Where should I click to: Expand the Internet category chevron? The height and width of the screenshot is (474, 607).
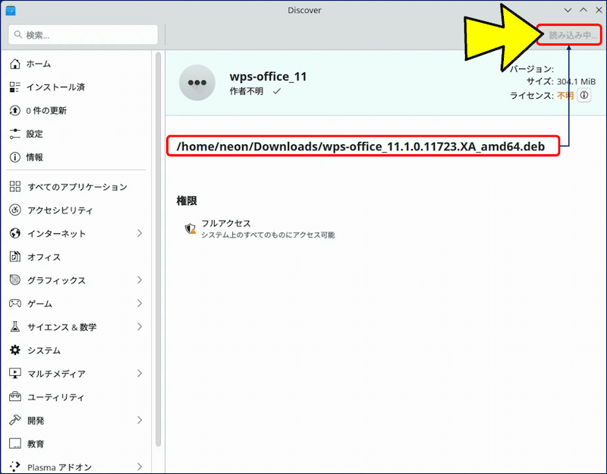pyautogui.click(x=140, y=234)
